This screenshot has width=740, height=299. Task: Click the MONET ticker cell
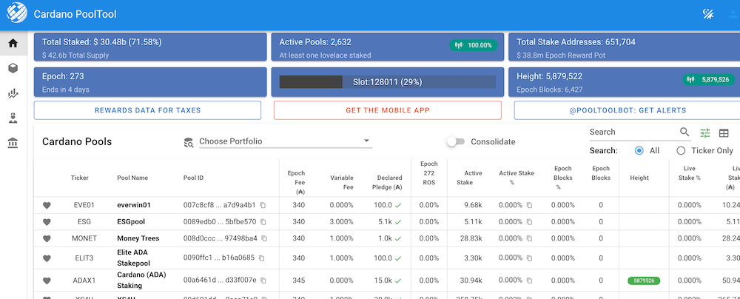[x=84, y=238]
